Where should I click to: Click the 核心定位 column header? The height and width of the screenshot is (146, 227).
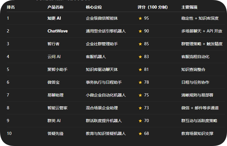point(94,7)
